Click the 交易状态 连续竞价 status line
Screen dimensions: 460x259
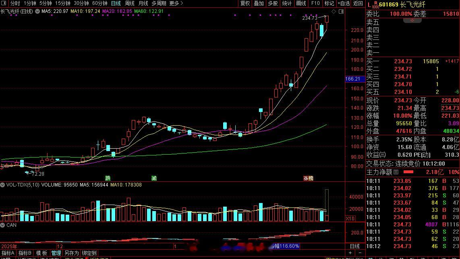(x=406, y=164)
